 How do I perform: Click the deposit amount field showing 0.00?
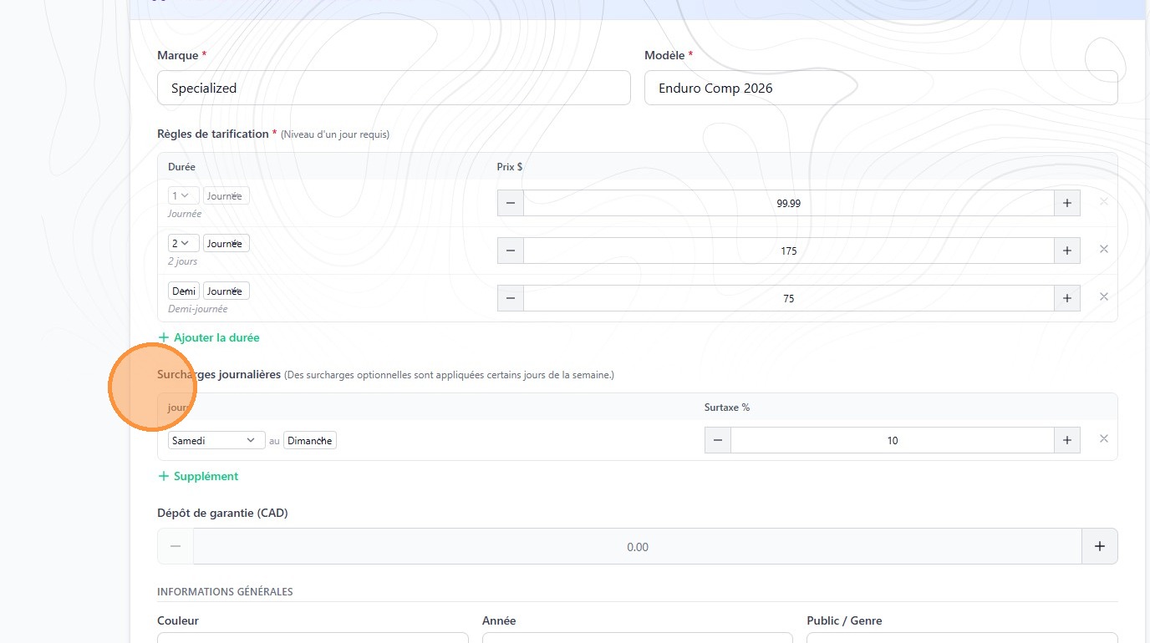point(637,547)
